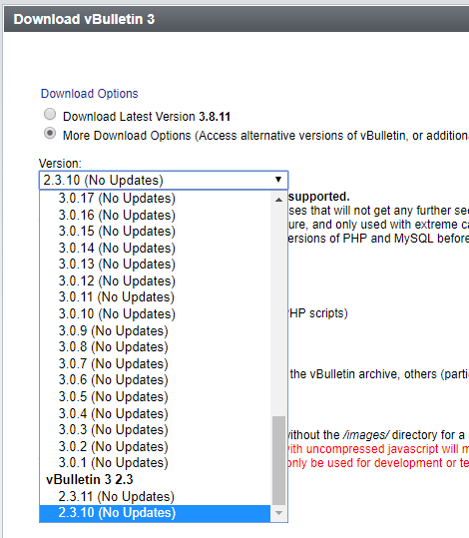This screenshot has height=538, width=469.
Task: Select the 3.0.4 (No Updates) option
Action: pyautogui.click(x=155, y=413)
